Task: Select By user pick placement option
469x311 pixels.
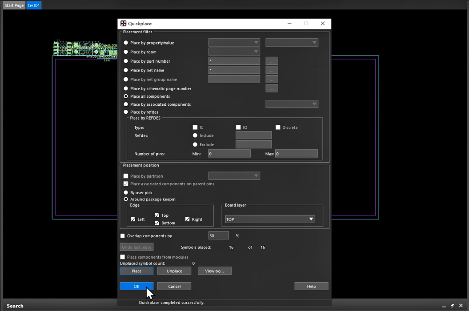Action: [x=126, y=192]
